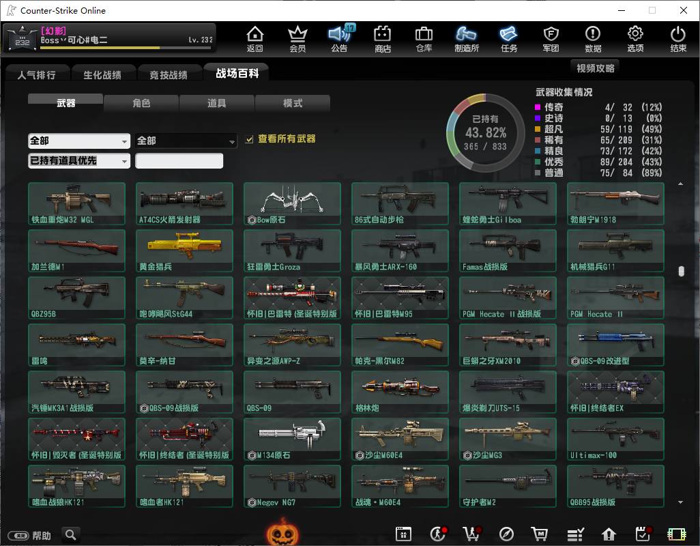Select the 黄金猎兵 weapon thumbnail
Image resolution: width=700 pixels, height=546 pixels.
[184, 250]
